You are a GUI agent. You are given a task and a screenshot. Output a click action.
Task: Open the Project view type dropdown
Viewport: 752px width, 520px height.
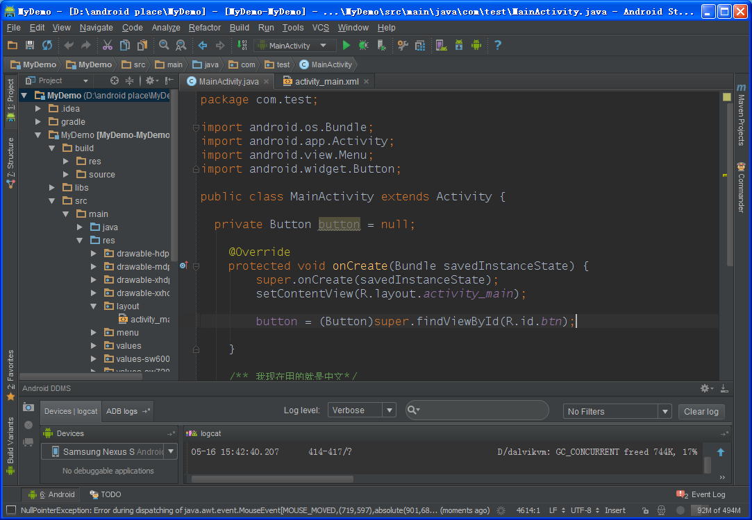point(57,80)
